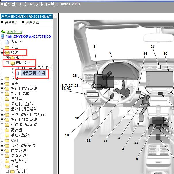This screenshot has height=174, width=174.
Task: Select the 制动系统 tree item
Action: point(18,161)
